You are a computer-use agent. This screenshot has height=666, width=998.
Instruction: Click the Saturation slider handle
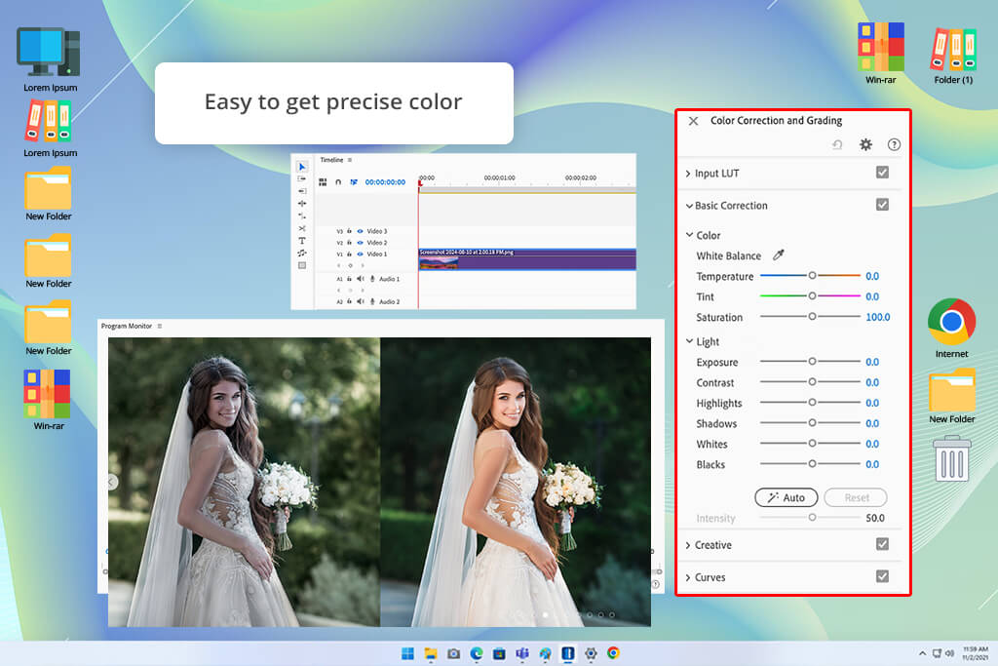click(x=812, y=316)
